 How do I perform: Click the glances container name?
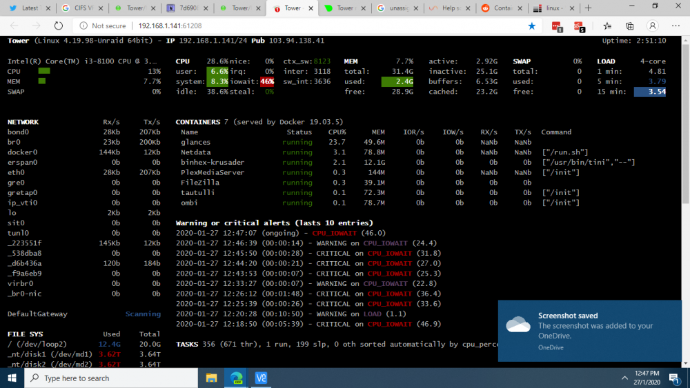pos(195,142)
